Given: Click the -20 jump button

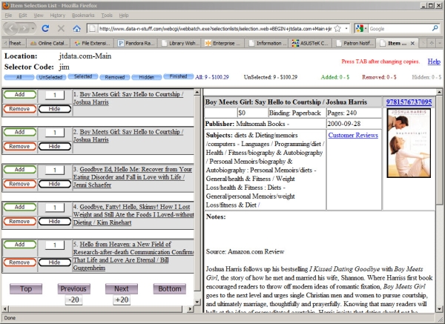Looking at the screenshot, I should tap(73, 300).
